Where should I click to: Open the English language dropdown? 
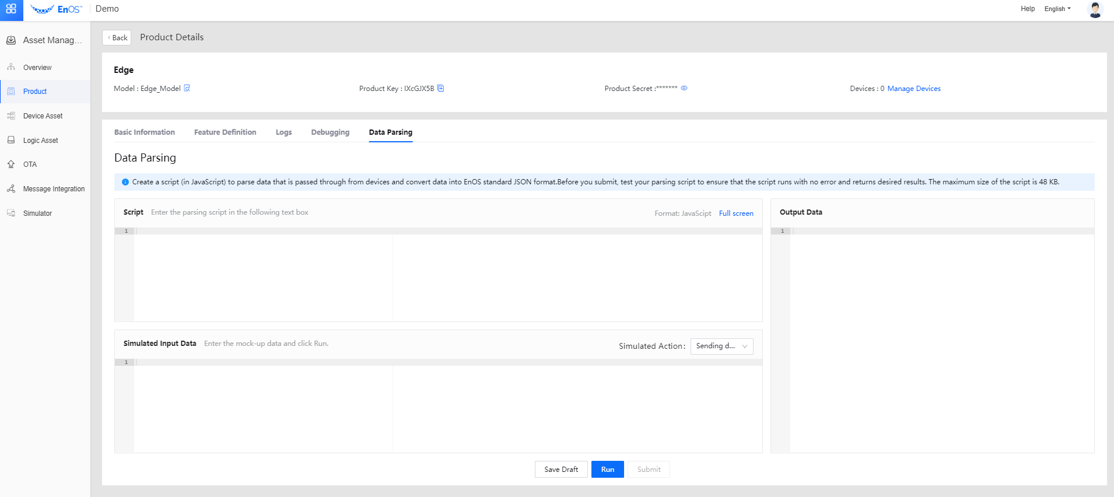(x=1057, y=9)
